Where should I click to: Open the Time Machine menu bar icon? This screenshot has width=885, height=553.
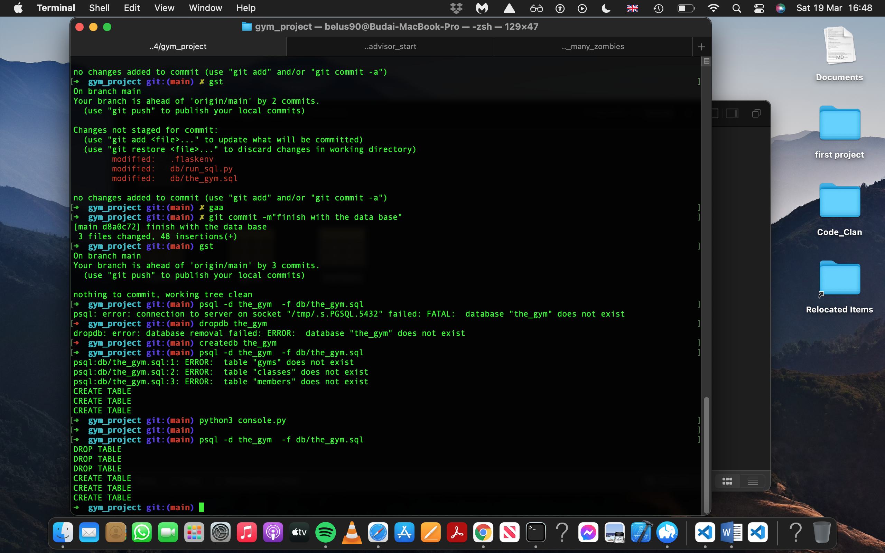point(658,8)
